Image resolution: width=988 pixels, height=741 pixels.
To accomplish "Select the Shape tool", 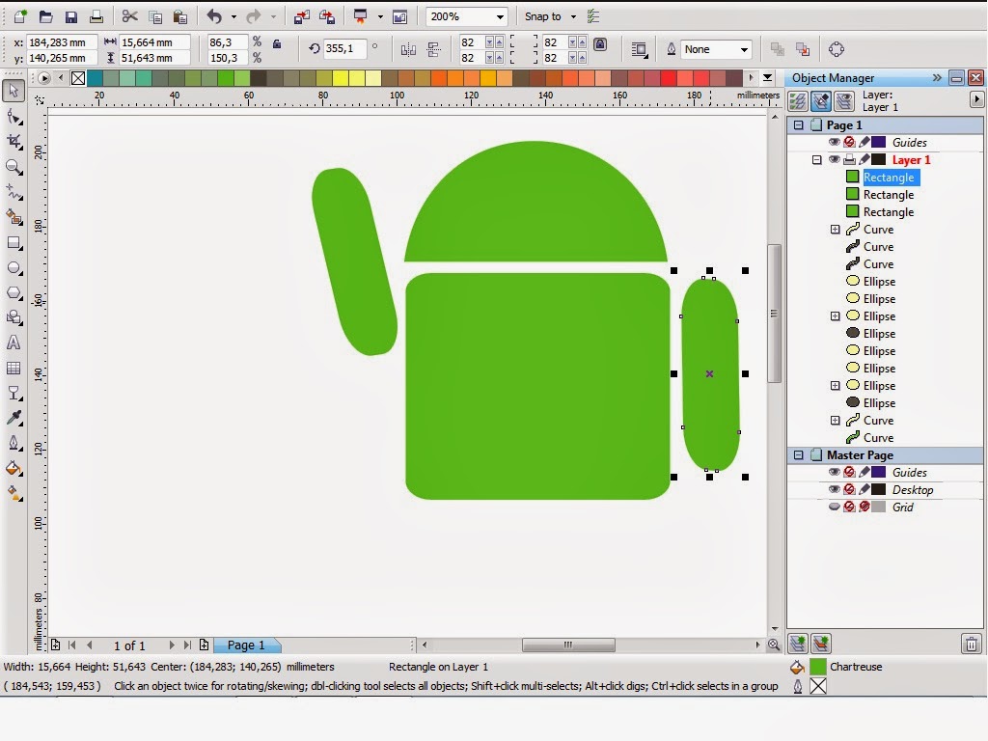I will pyautogui.click(x=14, y=116).
